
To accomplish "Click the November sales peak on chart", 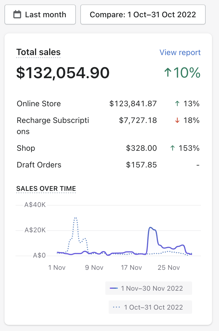I will click(150, 228).
